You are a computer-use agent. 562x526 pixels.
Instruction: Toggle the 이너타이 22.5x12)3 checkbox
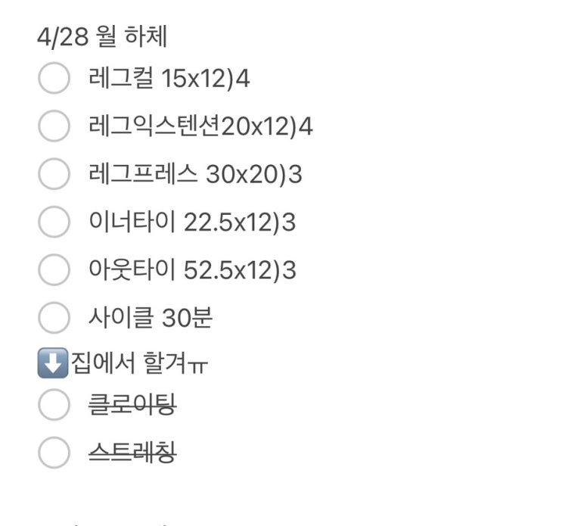[54, 222]
